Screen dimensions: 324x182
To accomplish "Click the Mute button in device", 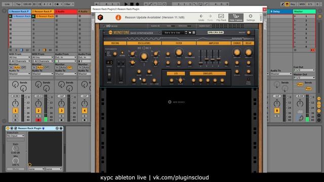I will (16, 169).
